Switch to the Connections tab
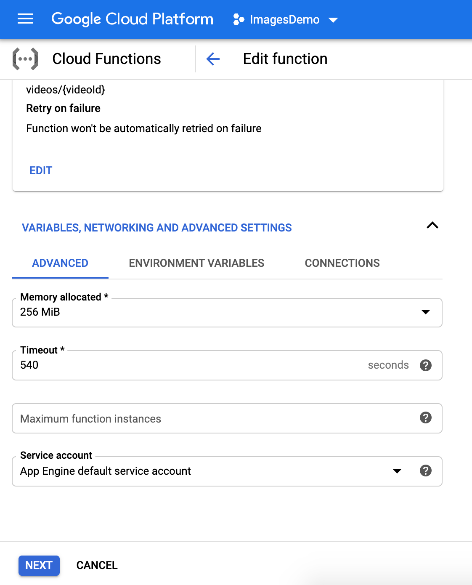The image size is (472, 585). point(342,263)
